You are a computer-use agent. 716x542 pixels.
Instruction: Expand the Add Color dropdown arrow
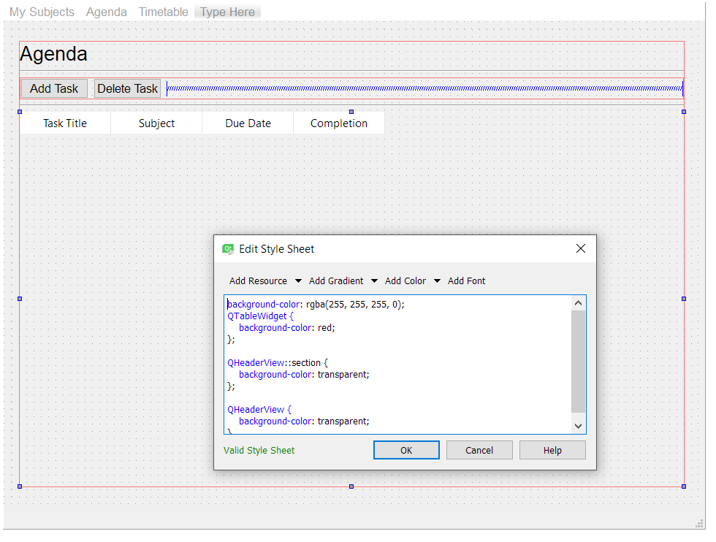[437, 280]
